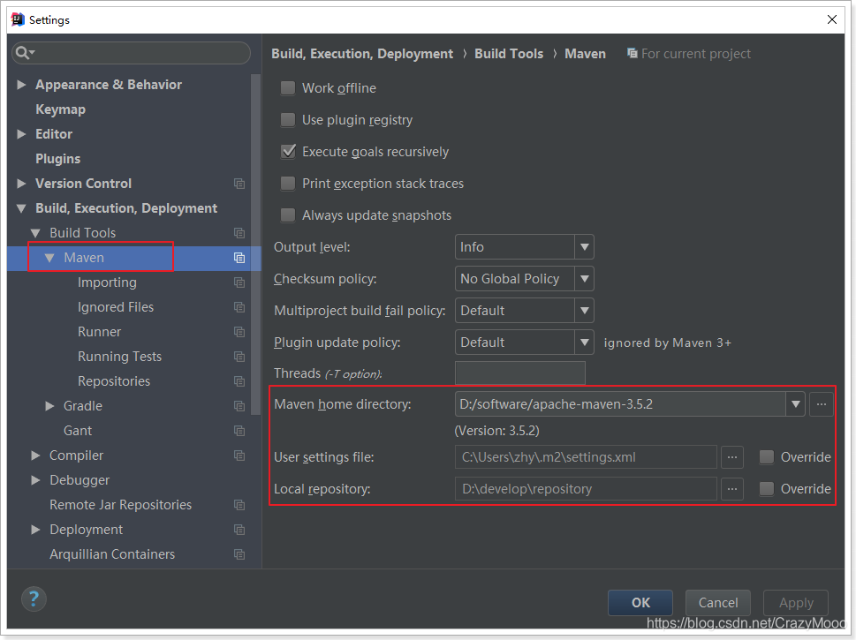Check Override for Local repository
This screenshot has width=856, height=640.
pos(767,489)
